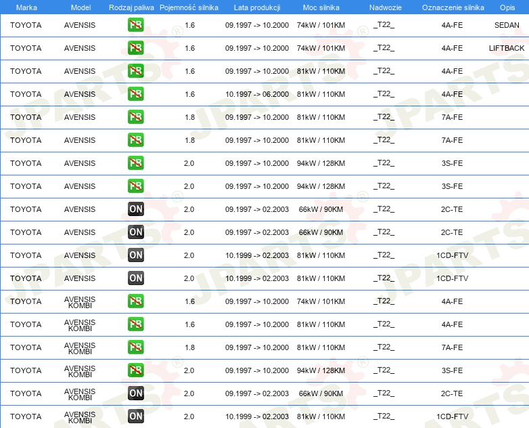Click the Opis column header

pyautogui.click(x=507, y=7)
